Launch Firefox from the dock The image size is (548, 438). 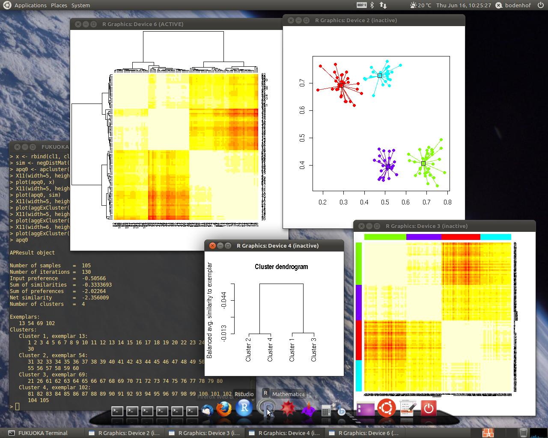(223, 409)
